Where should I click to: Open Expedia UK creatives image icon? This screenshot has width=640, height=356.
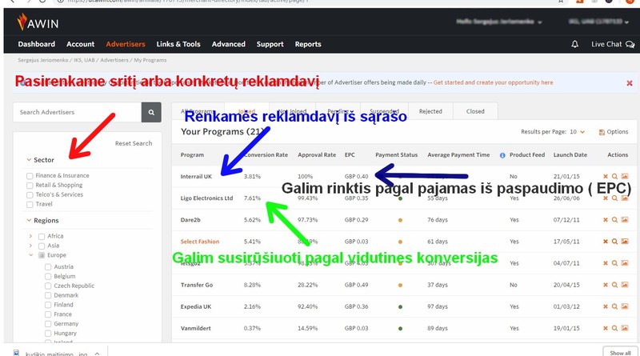(x=625, y=306)
